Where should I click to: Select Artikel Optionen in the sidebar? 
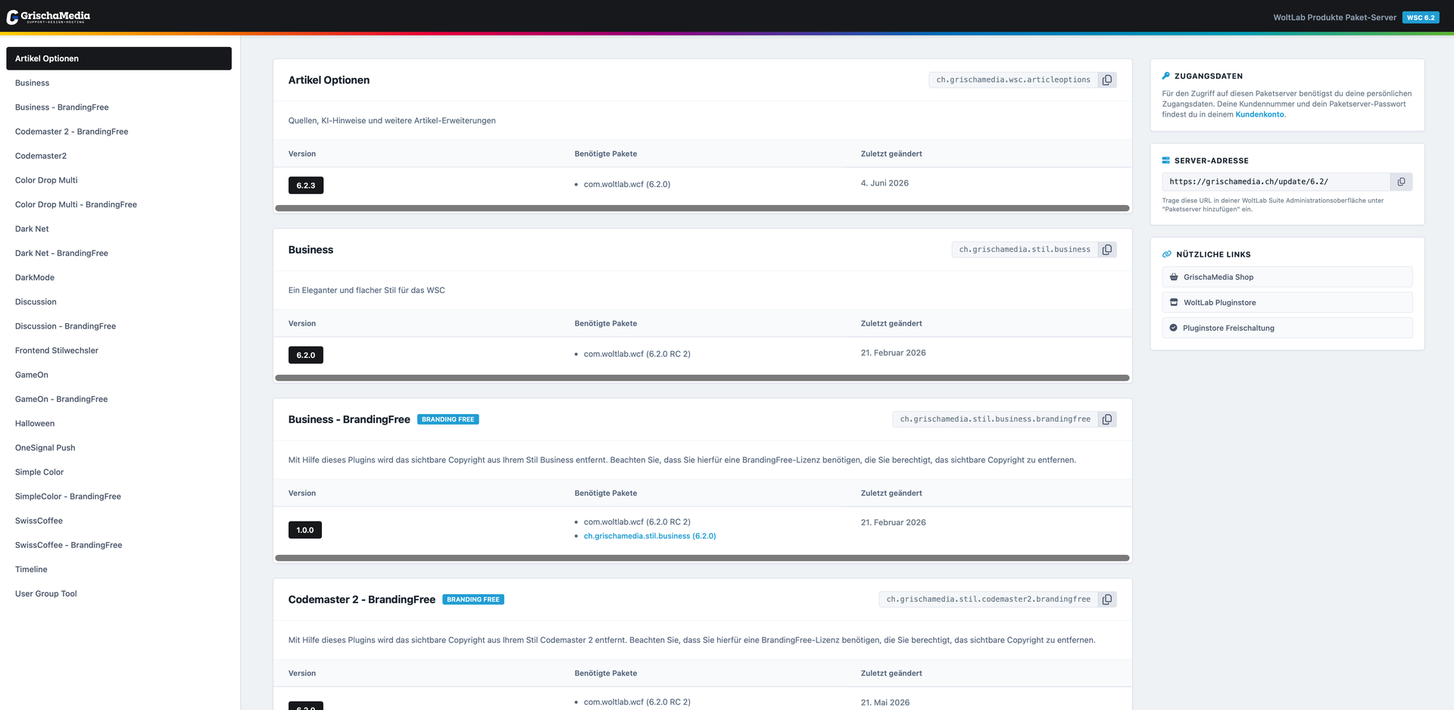[x=119, y=58]
